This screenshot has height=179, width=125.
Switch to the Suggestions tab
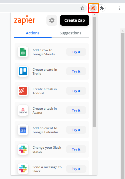tap(70, 33)
